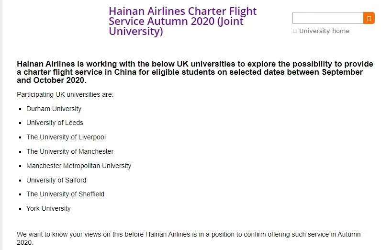Focus the search text box
The width and height of the screenshot is (381, 250).
[328, 18]
